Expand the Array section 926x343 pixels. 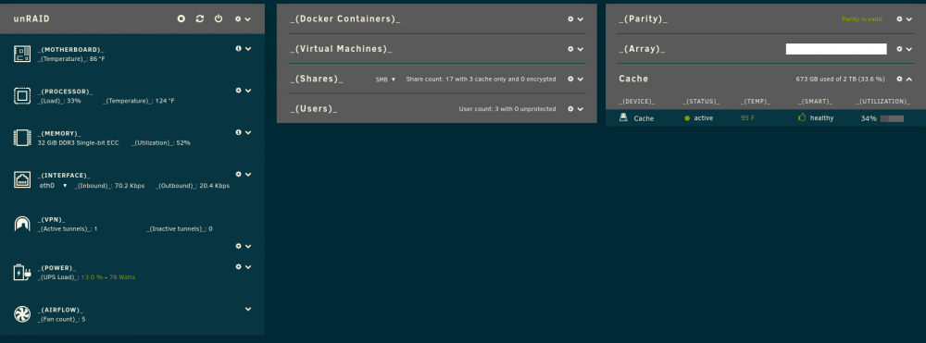point(909,49)
